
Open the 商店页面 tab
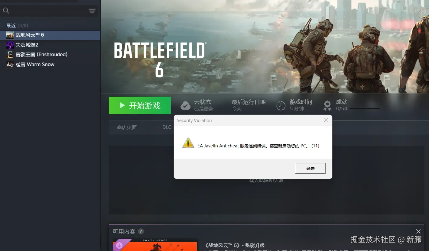point(127,127)
